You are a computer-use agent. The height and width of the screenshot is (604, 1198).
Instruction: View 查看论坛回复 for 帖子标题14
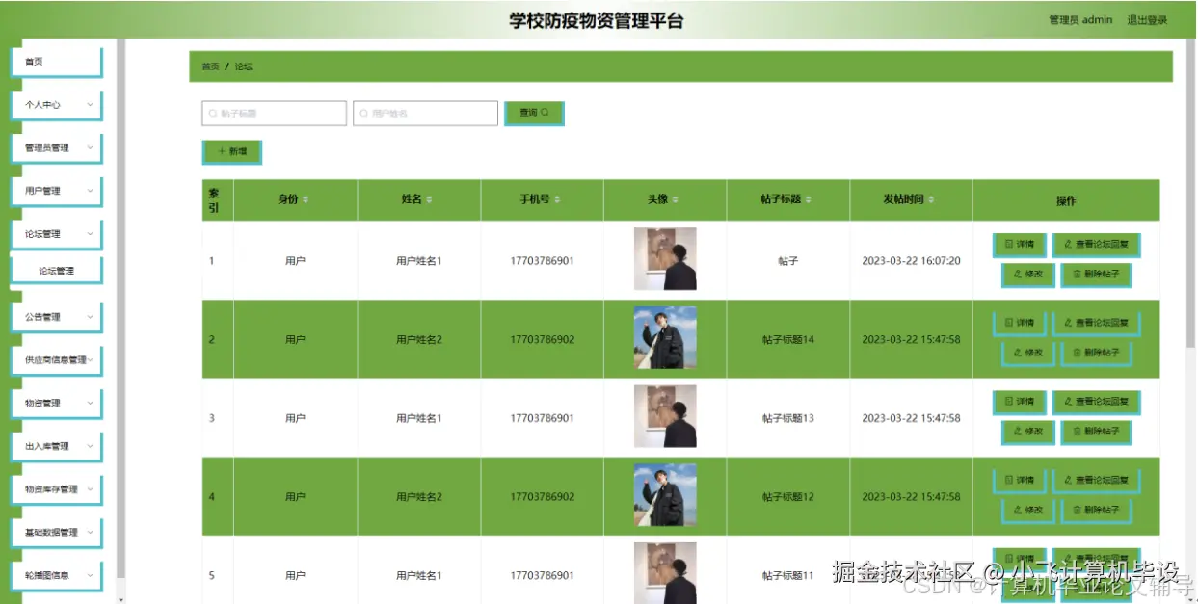point(1097,323)
